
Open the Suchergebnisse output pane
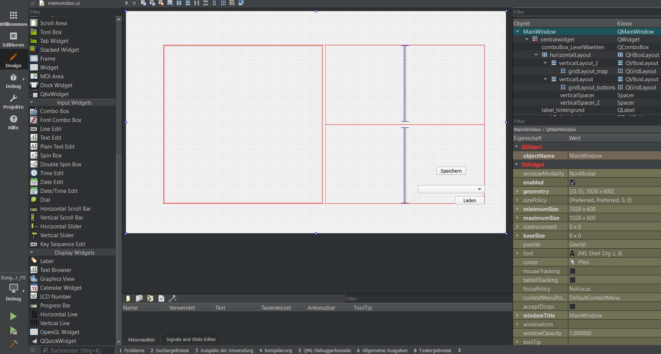coord(170,351)
